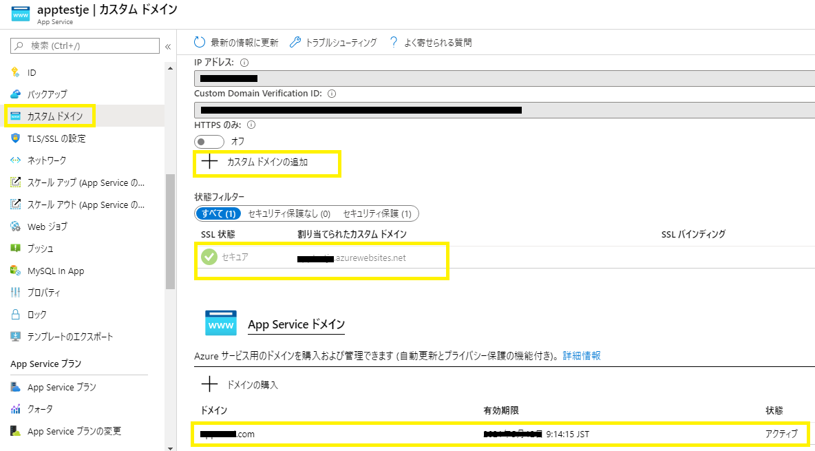Viewport: 815px width, 451px height.
Task: Click the SSL 状態 column header
Action: point(218,235)
